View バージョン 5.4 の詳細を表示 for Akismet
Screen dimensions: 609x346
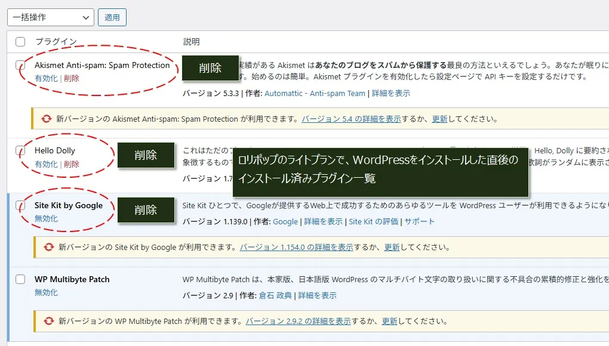click(351, 119)
